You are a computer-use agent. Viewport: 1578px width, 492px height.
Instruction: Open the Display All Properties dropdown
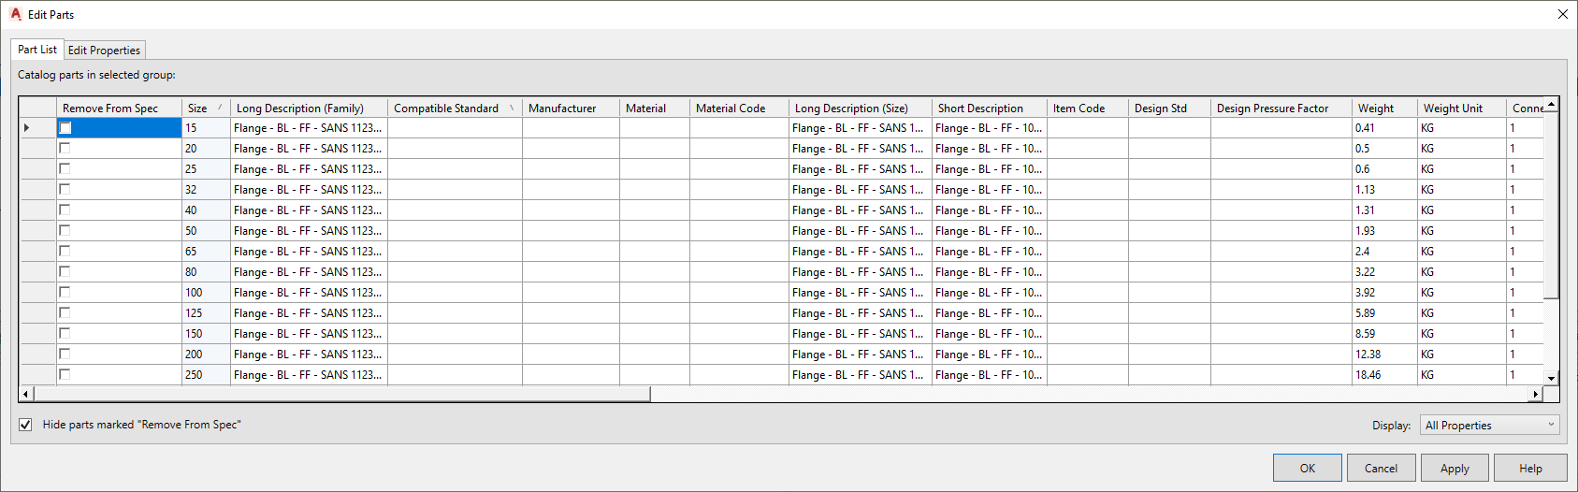(1490, 426)
